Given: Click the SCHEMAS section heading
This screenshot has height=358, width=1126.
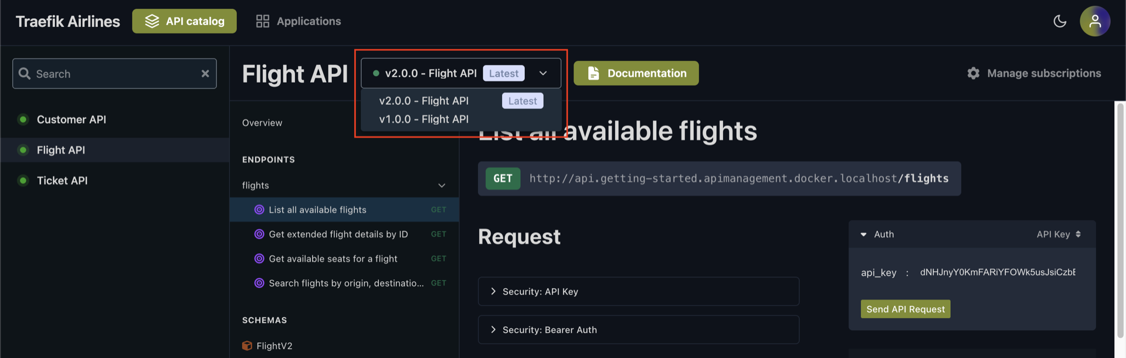Looking at the screenshot, I should (264, 320).
